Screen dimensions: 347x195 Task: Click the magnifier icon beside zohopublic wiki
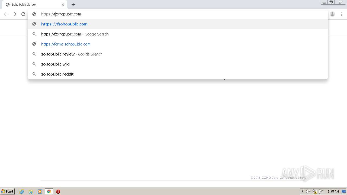pos(34,64)
